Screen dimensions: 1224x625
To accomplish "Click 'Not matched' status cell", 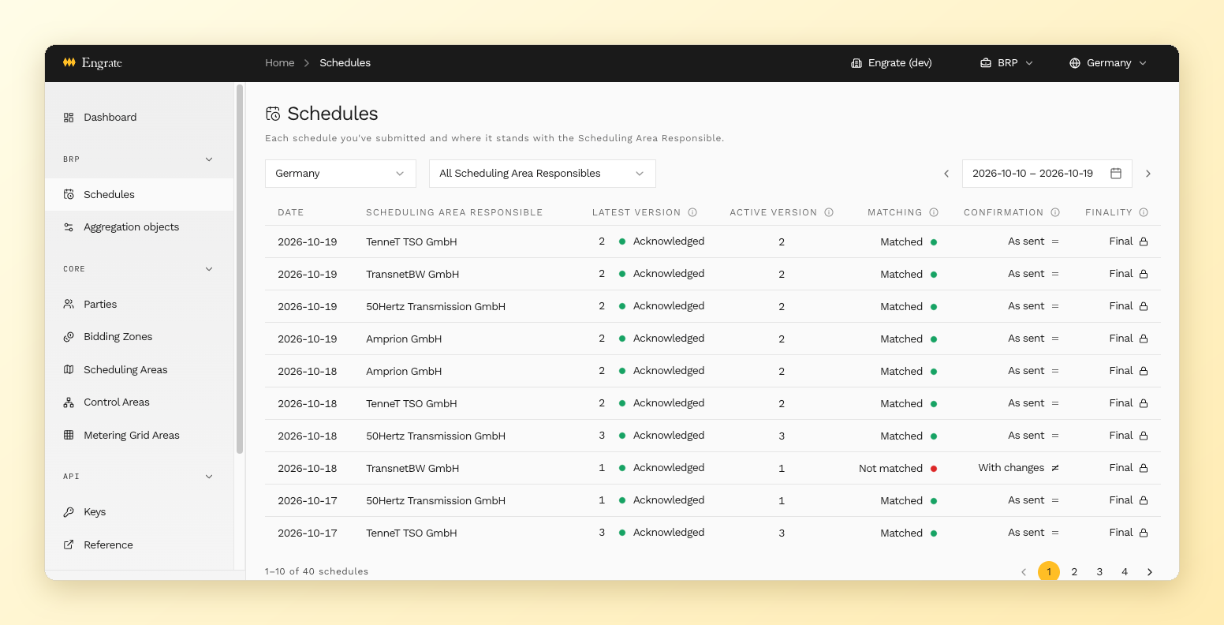I will 897,469.
